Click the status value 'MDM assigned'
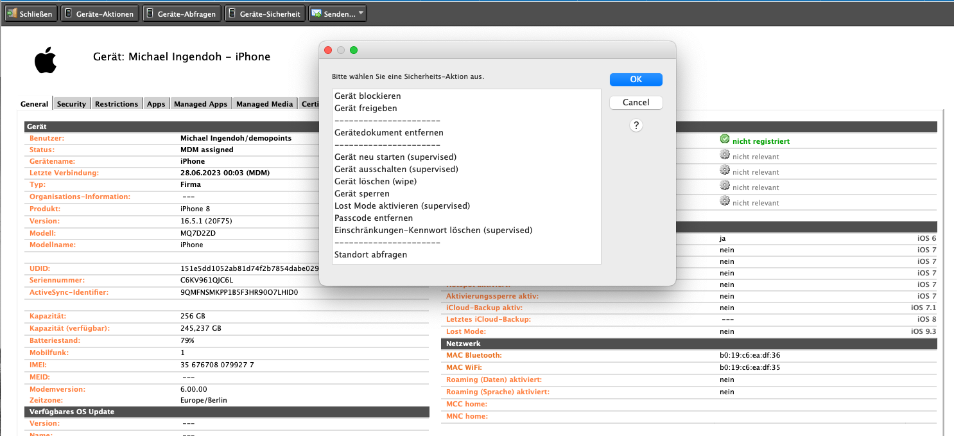 [x=207, y=150]
